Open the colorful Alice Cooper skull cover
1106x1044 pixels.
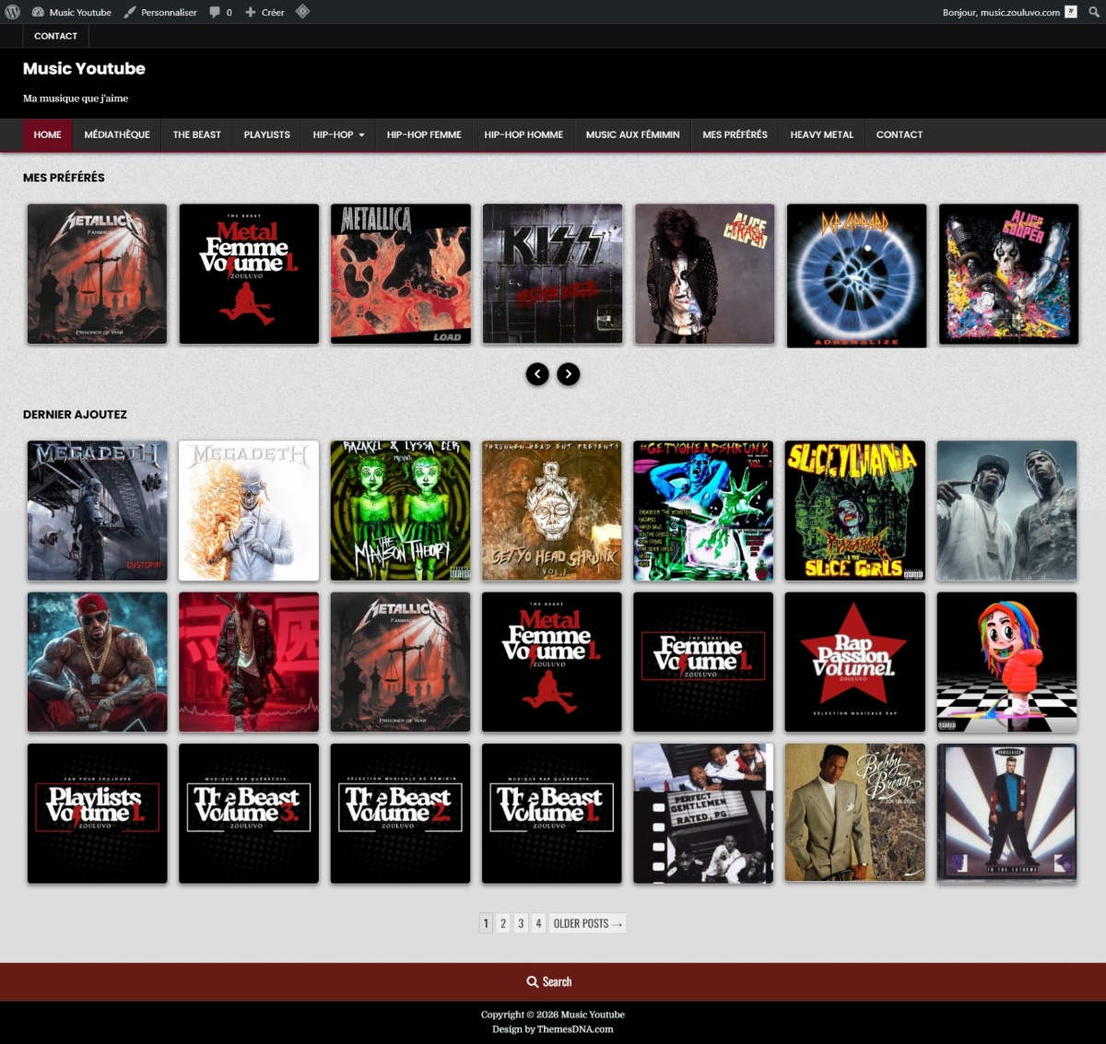pyautogui.click(x=1008, y=274)
